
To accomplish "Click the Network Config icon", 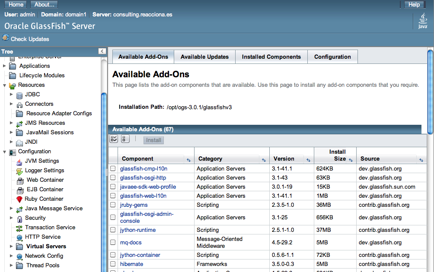I will (19, 257).
